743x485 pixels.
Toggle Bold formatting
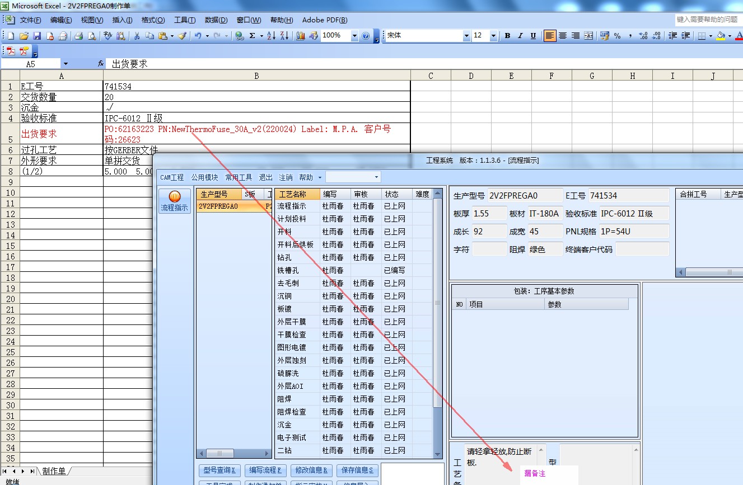[507, 36]
